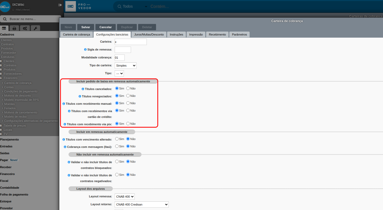383x210 pixels.
Task: Expand the Fornecedores tree node
Action: (x=1, y=74)
